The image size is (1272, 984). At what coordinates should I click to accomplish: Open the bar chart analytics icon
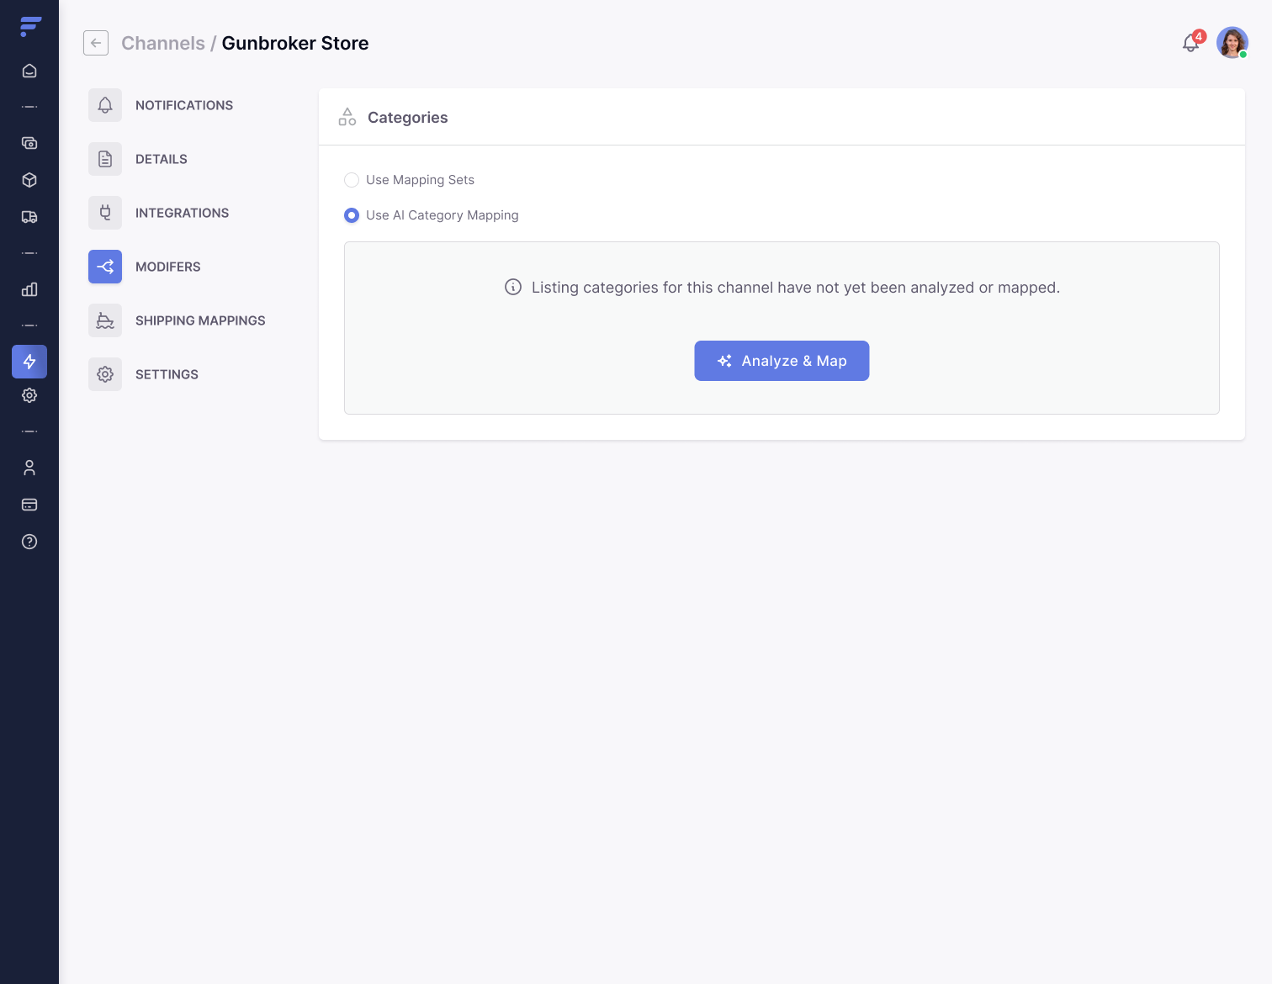click(29, 289)
